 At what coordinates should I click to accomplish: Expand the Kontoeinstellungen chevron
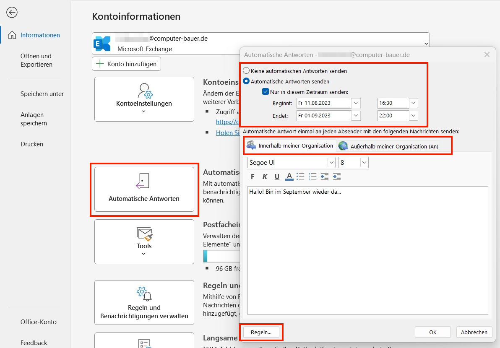(143, 111)
